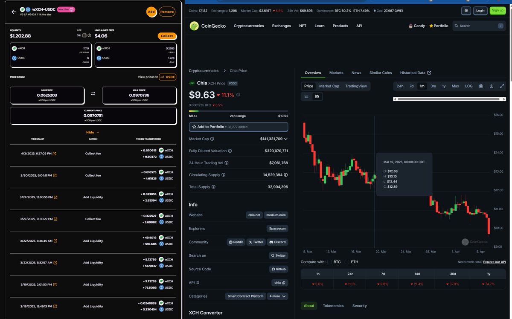Image resolution: width=512 pixels, height=319 pixels.
Task: Click Market Cap info icon
Action: tap(212, 139)
